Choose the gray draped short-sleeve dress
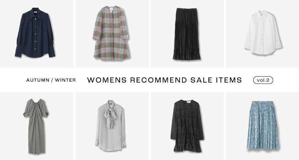This screenshot has height=160, width=299. (37, 126)
